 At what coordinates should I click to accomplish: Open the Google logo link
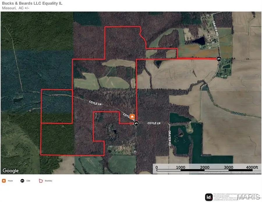[x=11, y=171]
